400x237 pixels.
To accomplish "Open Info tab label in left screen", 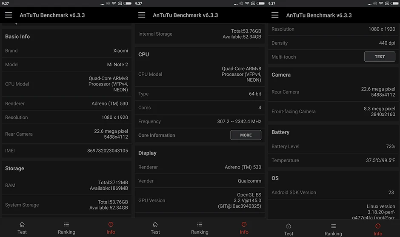I will [x=111, y=232].
